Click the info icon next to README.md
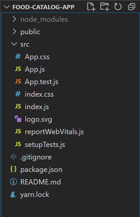The image size is (140, 217). point(13,182)
